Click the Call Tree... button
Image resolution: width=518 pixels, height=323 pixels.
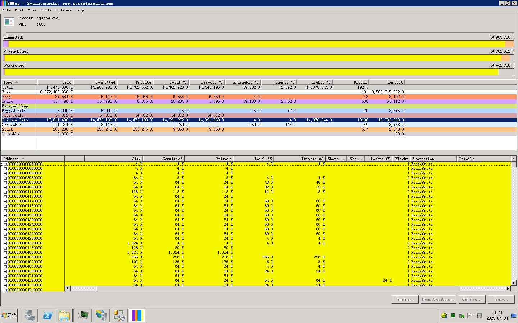tap(472, 299)
